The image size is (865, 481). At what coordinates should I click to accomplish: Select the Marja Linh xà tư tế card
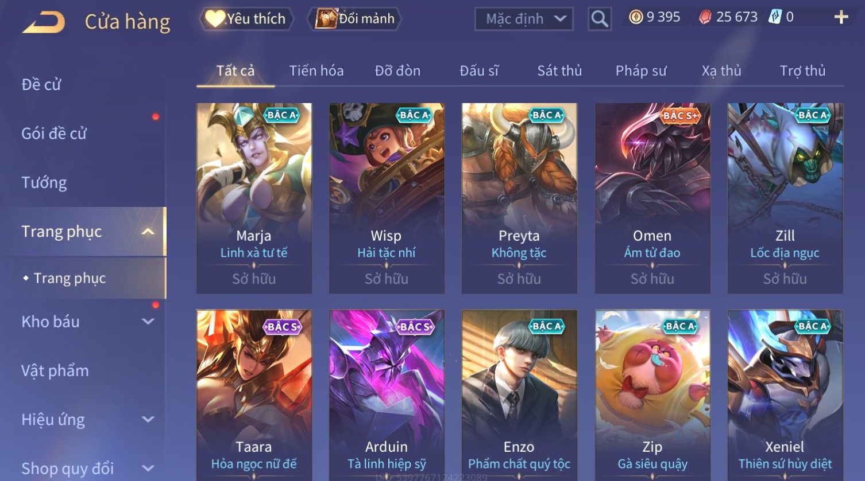[254, 198]
